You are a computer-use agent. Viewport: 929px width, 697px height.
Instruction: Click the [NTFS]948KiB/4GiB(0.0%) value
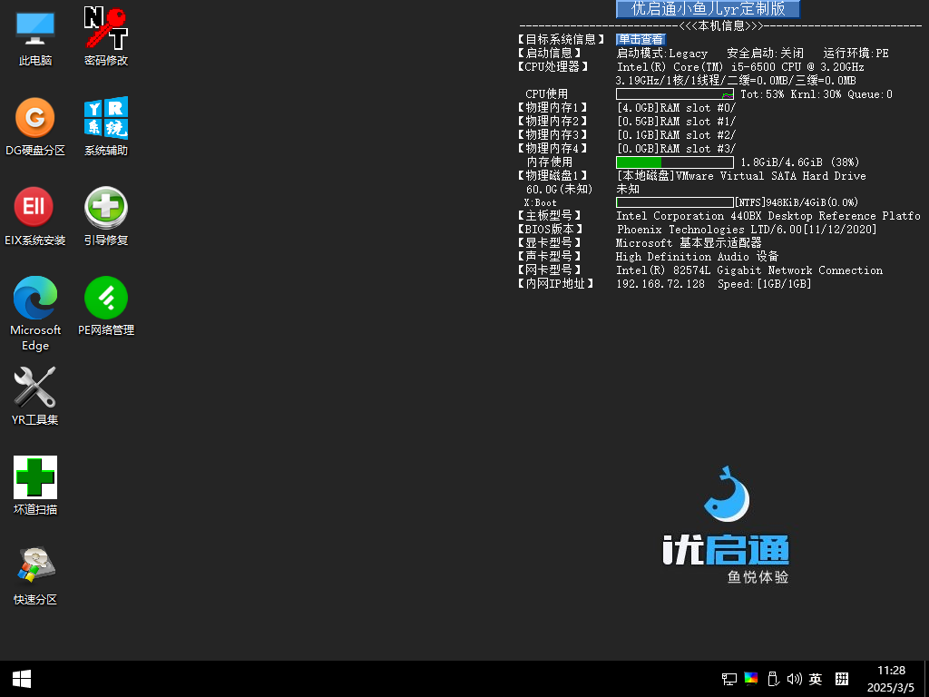coord(797,202)
